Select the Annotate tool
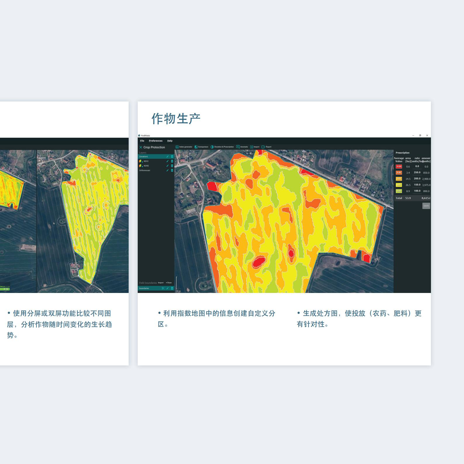 pos(242,147)
